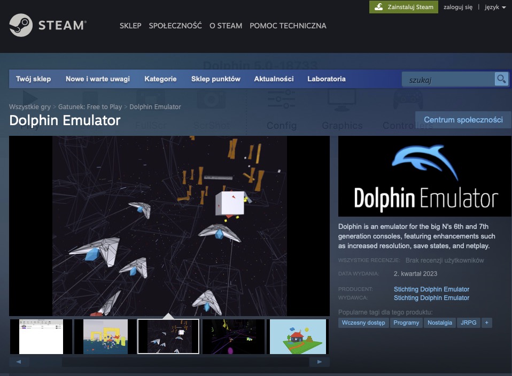Click the JRPG tag
512x376 pixels.
click(468, 323)
